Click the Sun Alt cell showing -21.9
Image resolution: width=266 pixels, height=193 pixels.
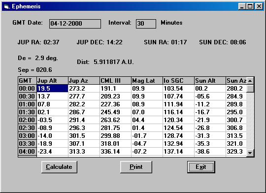(x=210, y=120)
